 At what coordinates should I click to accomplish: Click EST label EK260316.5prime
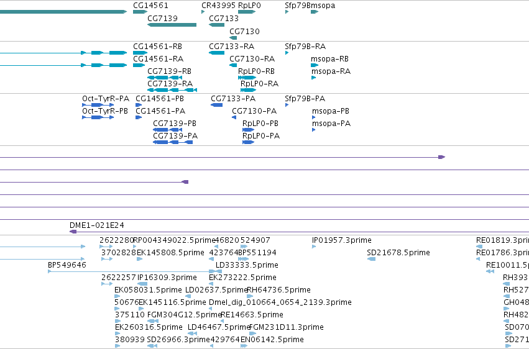click(x=149, y=327)
